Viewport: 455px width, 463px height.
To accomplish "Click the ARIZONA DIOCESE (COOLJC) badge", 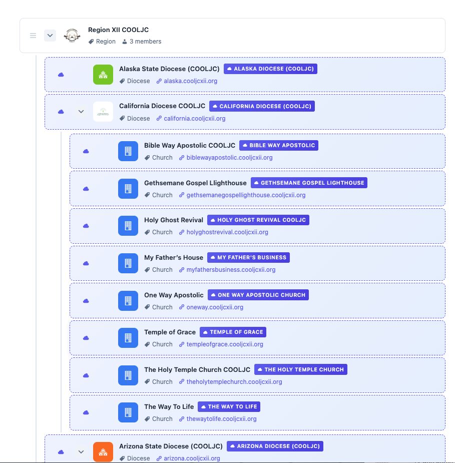I will 275,446.
